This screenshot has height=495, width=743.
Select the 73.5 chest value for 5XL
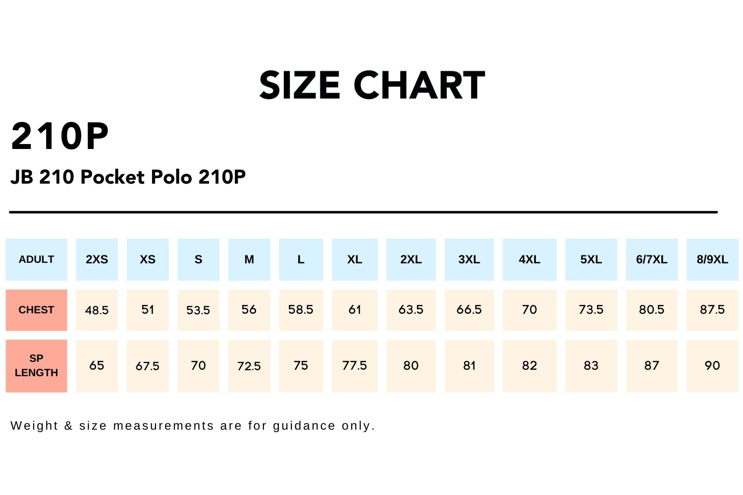[591, 310]
